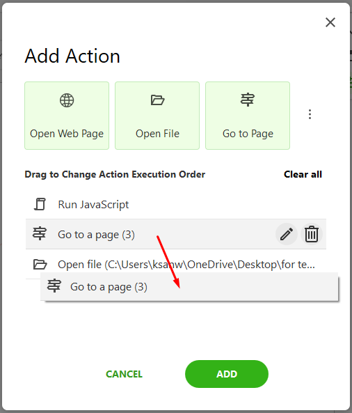Screen dimensions: 352x413
Task: Click the Go to Page tile label
Action: (248, 134)
